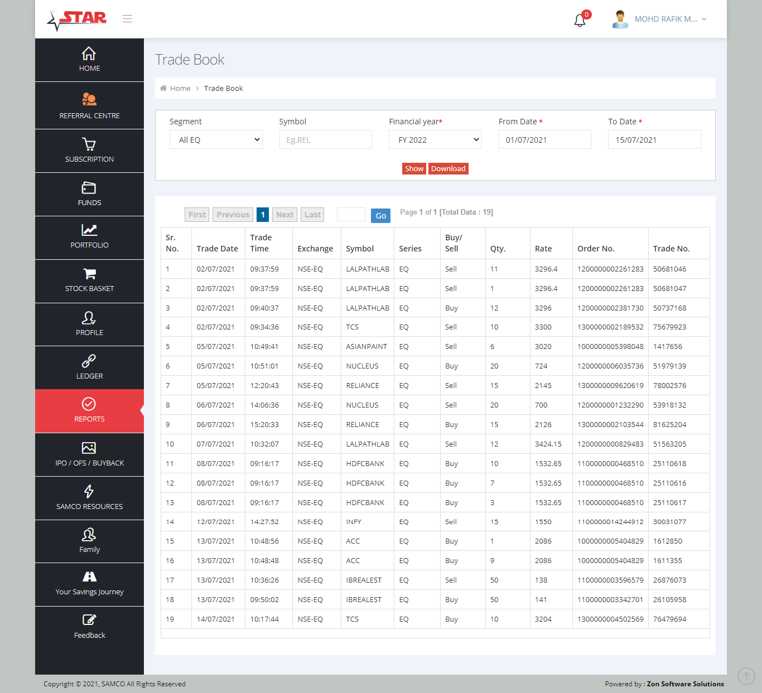Click the To Date field
Screen dimensions: 762x693
(x=654, y=139)
